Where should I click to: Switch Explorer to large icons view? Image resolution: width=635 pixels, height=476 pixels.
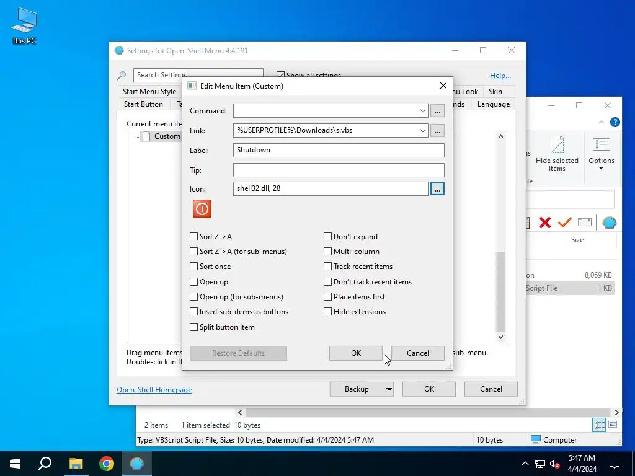[613, 425]
